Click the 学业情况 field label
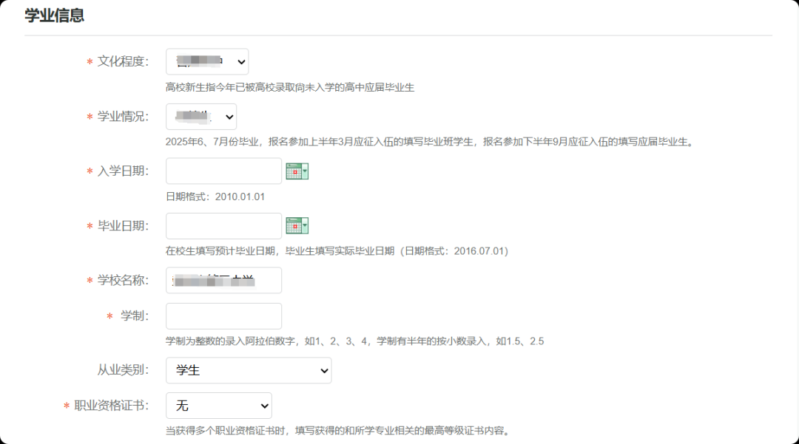The height and width of the screenshot is (444, 799). coord(123,117)
